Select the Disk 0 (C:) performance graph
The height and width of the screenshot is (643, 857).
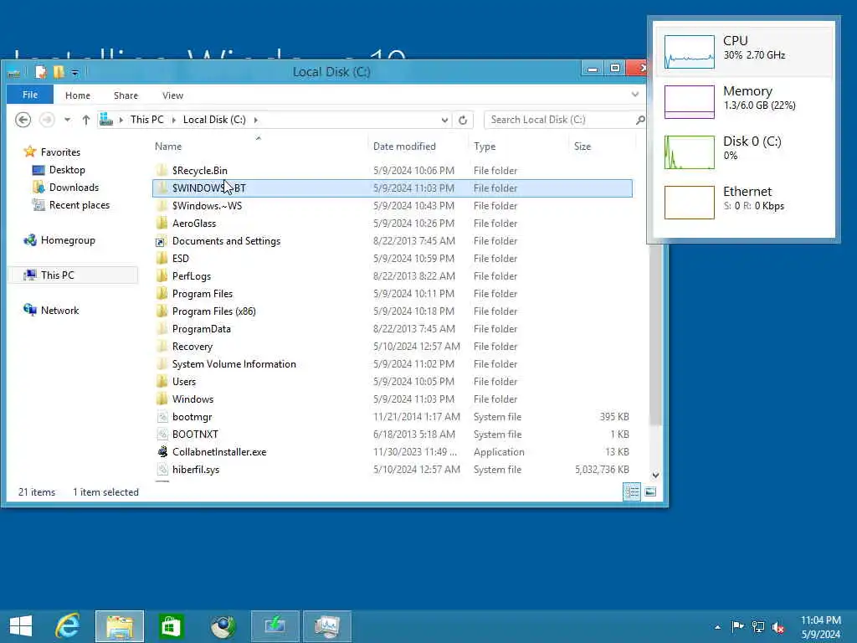click(689, 152)
